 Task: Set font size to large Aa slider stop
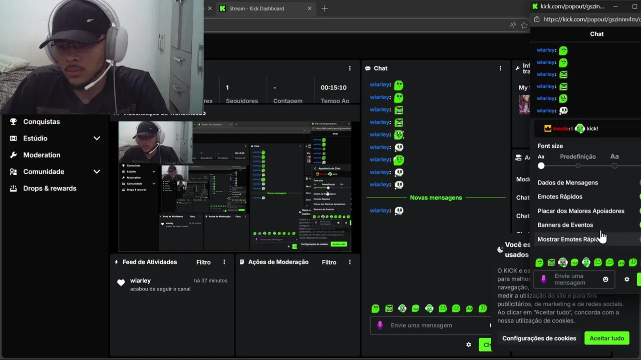(x=614, y=165)
